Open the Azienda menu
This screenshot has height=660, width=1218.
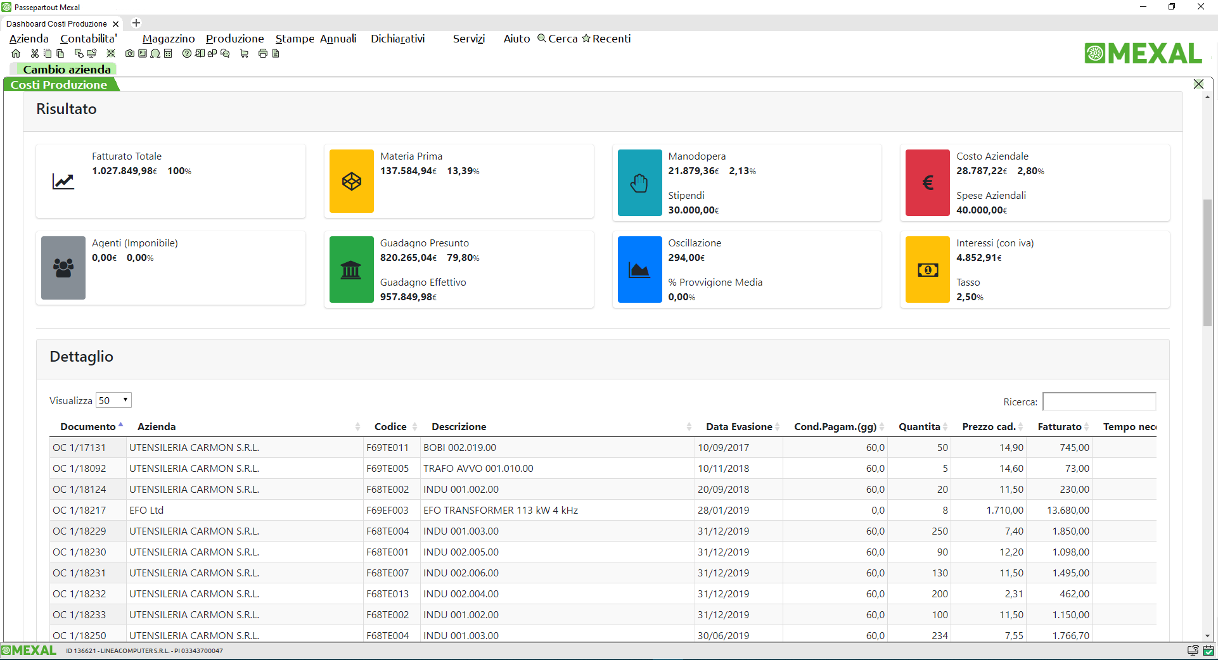tap(29, 39)
